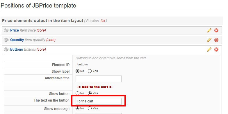Click the 'To the cart' button text field
Image resolution: width=228 pixels, height=114 pixels.
98,101
